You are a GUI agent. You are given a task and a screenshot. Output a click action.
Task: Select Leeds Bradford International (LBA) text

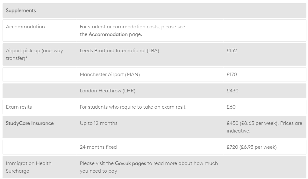(x=119, y=51)
